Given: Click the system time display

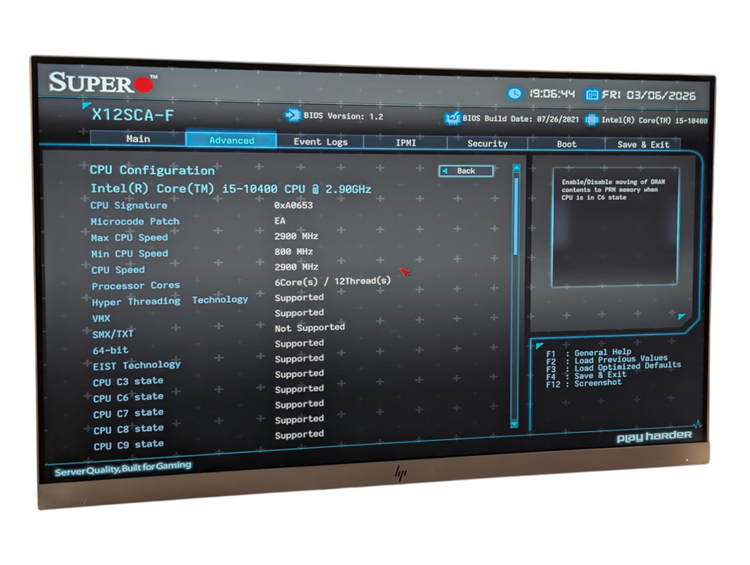Looking at the screenshot, I should tap(552, 94).
